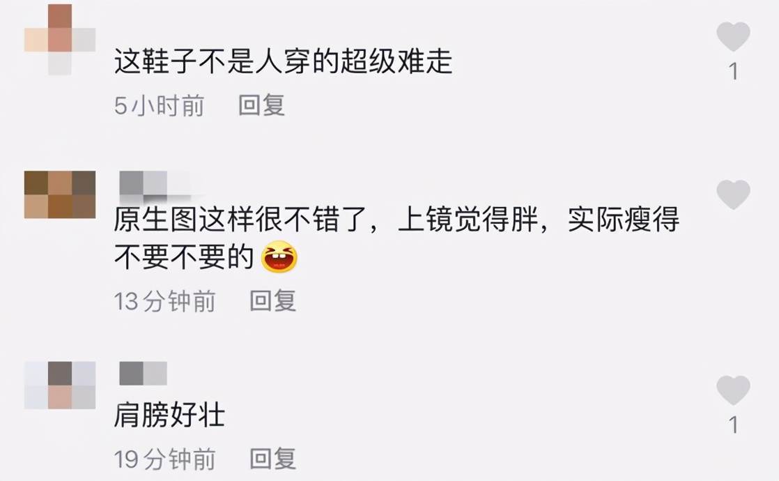The width and height of the screenshot is (779, 481).
Task: Click 回复 next to 5小时前
Action: tap(261, 105)
